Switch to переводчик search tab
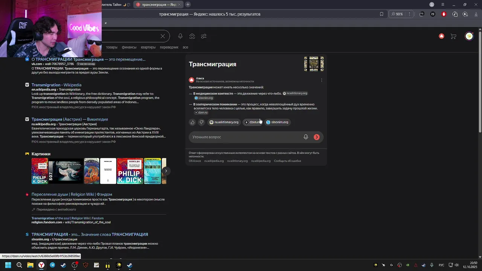The image size is (482, 271). click(x=169, y=47)
